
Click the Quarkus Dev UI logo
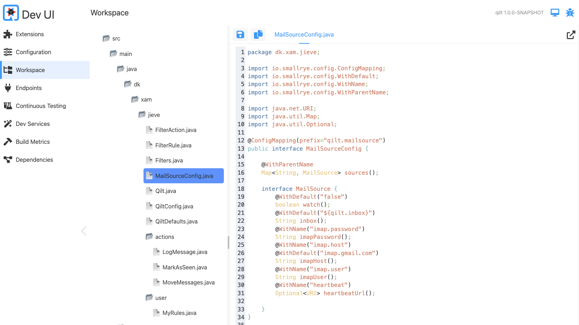coord(11,13)
